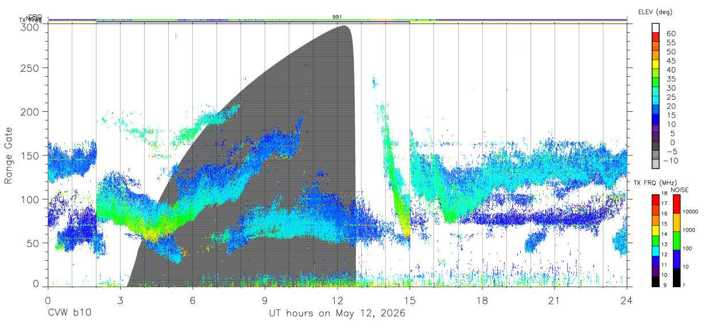Click ELEV colorbar label 30

[670, 88]
